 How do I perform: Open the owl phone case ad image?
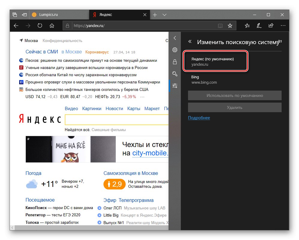click(x=71, y=149)
